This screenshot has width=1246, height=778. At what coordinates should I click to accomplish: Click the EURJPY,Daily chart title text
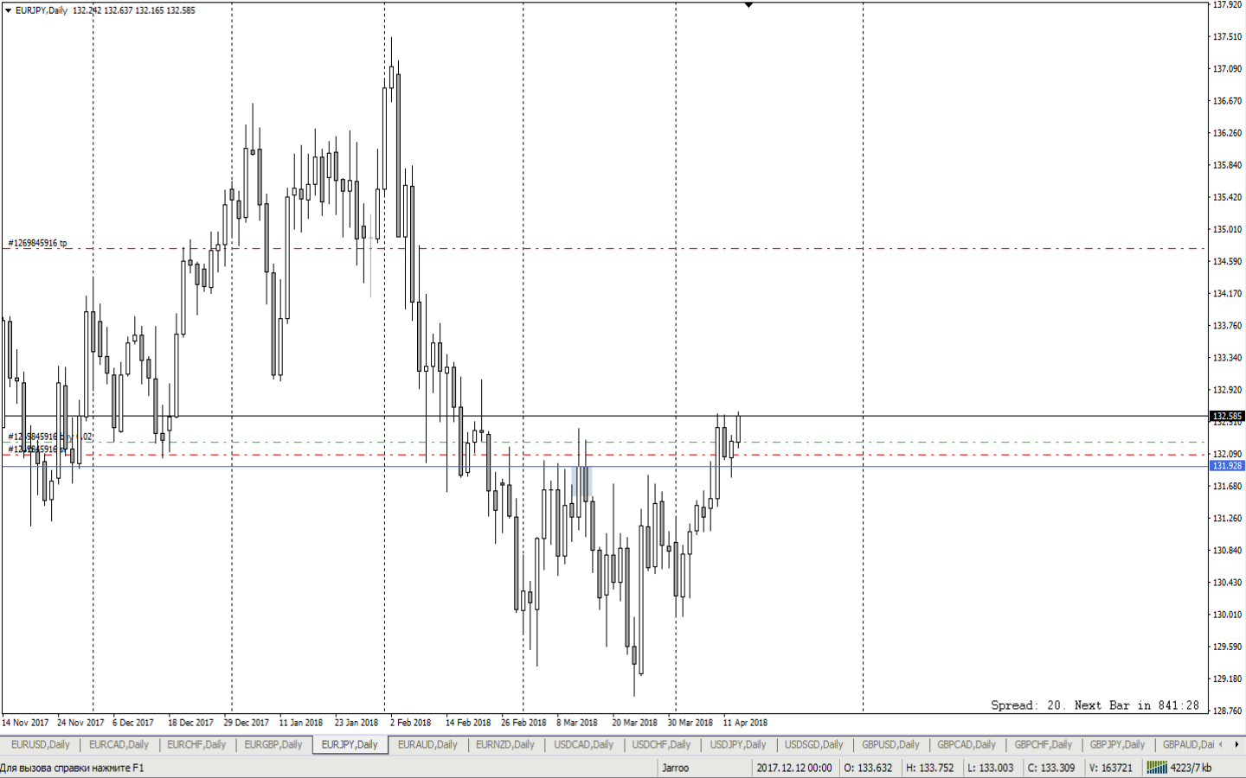click(41, 10)
